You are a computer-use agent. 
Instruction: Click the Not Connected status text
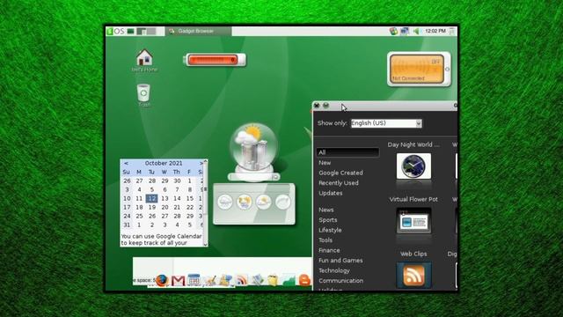point(408,78)
